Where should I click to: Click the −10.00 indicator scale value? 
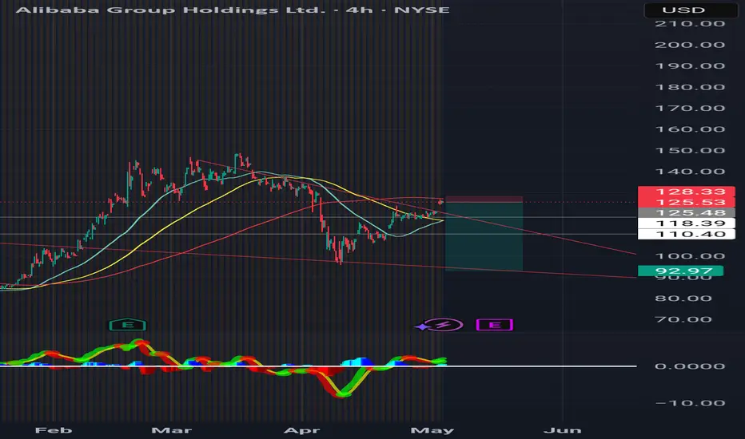[x=690, y=403]
